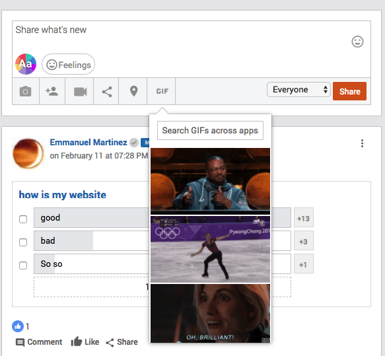Open the colorful Aa text background picker
Viewport: 385px width, 356px height.
[x=26, y=64]
